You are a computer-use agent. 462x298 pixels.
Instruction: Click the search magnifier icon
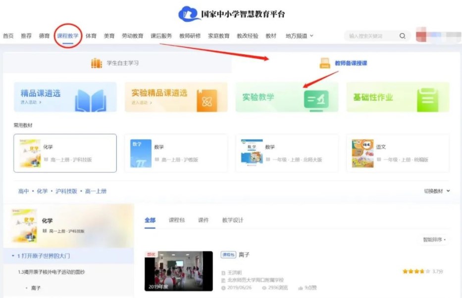[x=402, y=36]
